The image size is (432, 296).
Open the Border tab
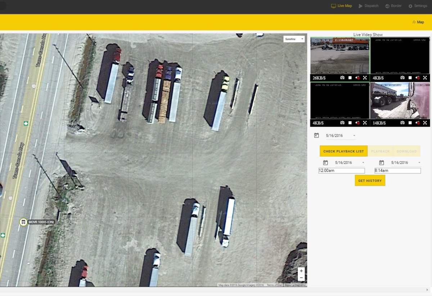393,6
